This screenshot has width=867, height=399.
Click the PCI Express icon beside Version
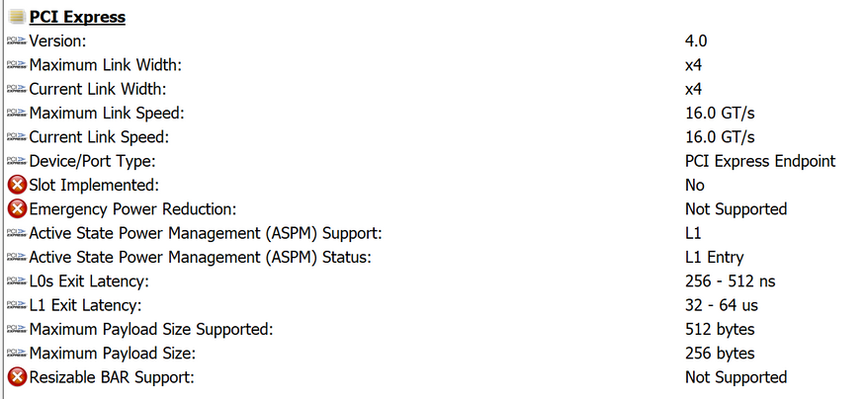pos(16,41)
